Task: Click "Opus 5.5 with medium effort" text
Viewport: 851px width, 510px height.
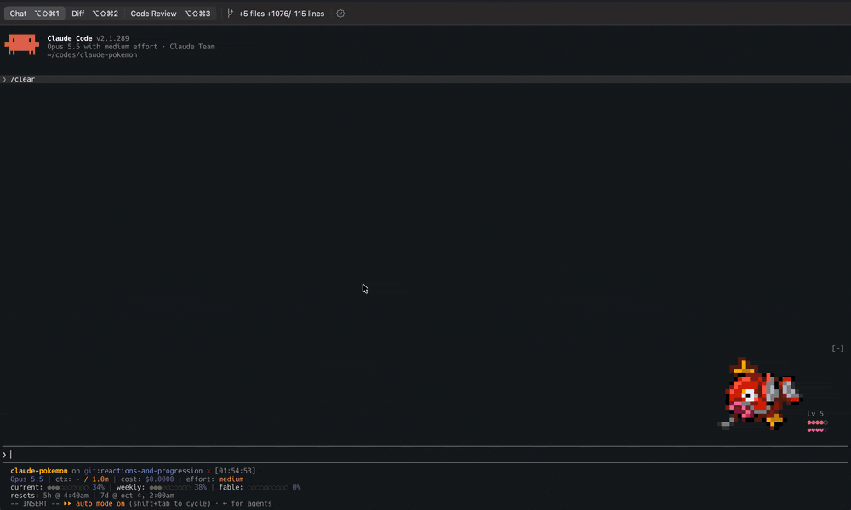Action: tap(102, 47)
